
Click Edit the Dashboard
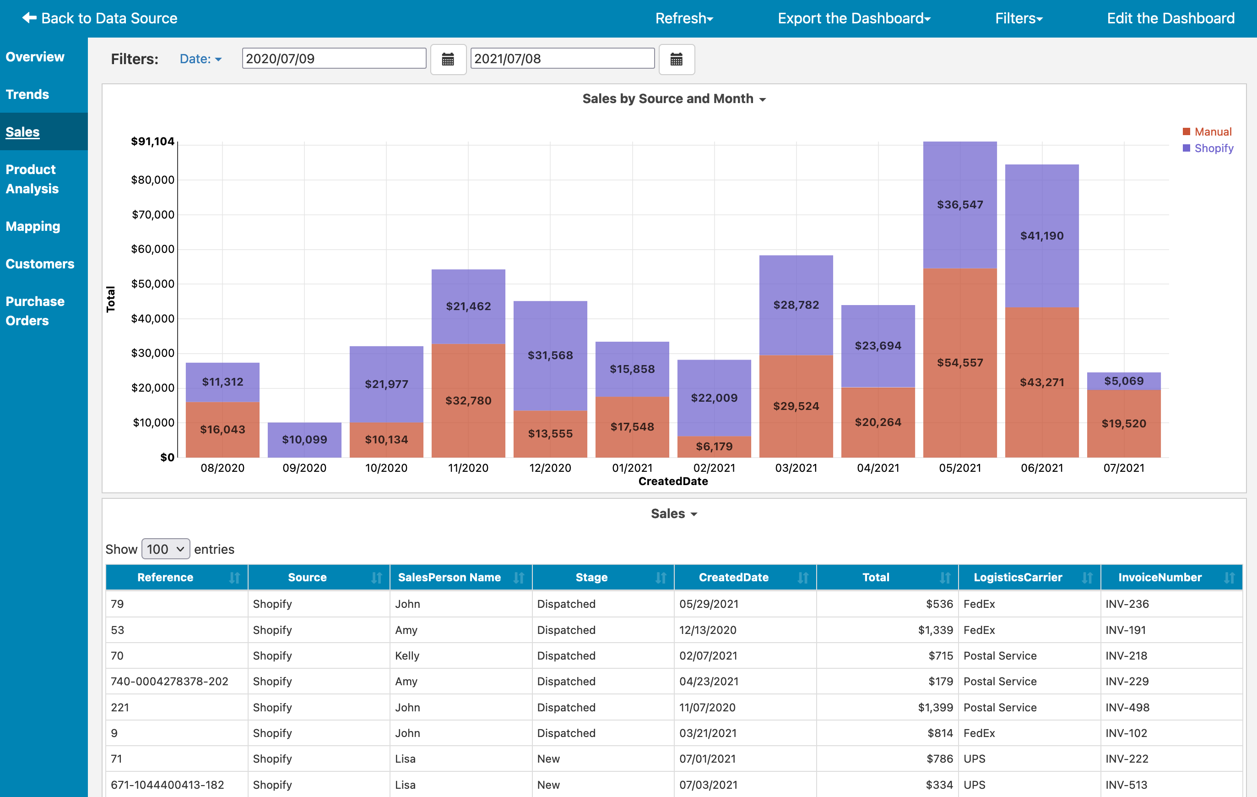pyautogui.click(x=1170, y=18)
